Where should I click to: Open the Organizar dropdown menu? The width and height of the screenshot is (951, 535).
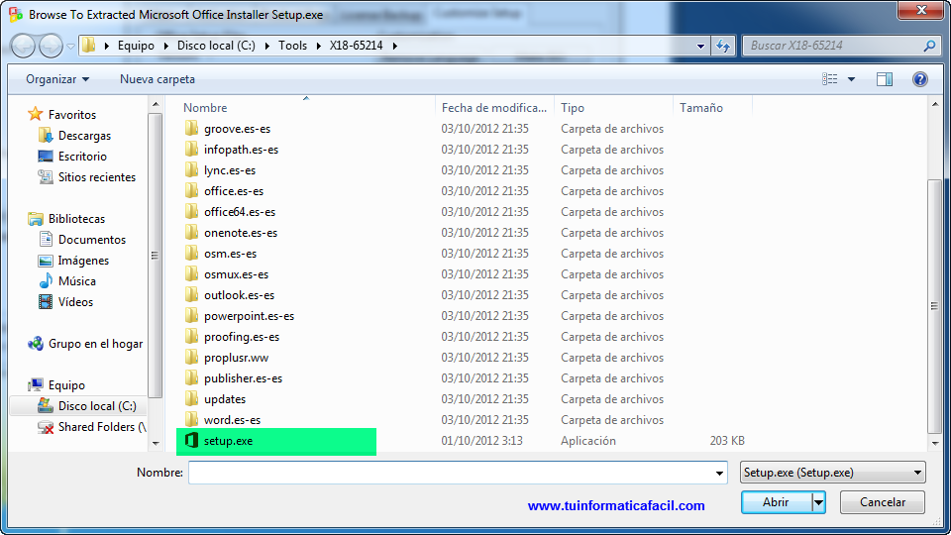(57, 79)
